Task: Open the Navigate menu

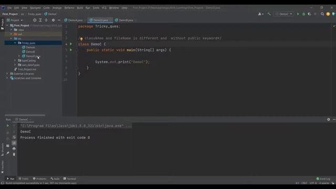Action: (35, 8)
